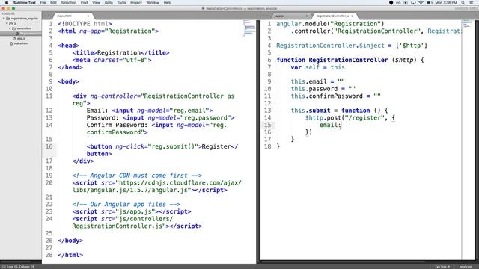Click the AirPlay display icon
Image resolution: width=479 pixels, height=269 pixels.
coord(413,3)
